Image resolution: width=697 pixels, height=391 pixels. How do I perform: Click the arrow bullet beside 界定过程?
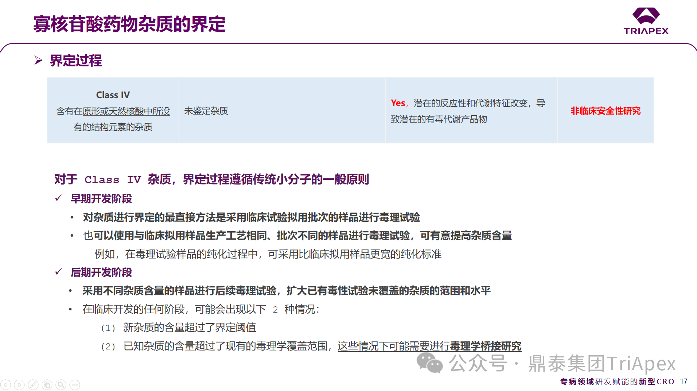[x=38, y=60]
